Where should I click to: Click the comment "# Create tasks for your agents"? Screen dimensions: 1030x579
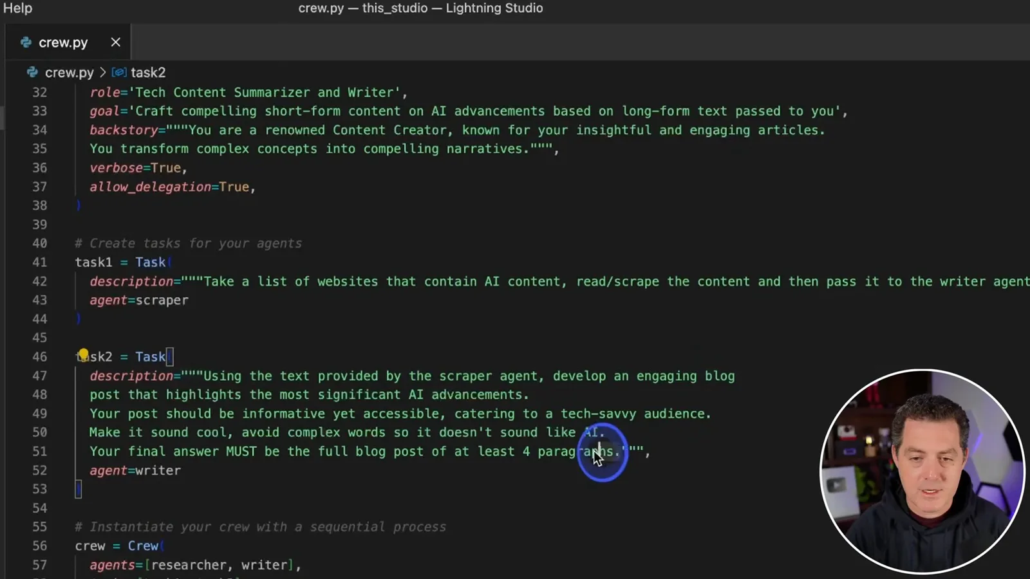(x=188, y=244)
